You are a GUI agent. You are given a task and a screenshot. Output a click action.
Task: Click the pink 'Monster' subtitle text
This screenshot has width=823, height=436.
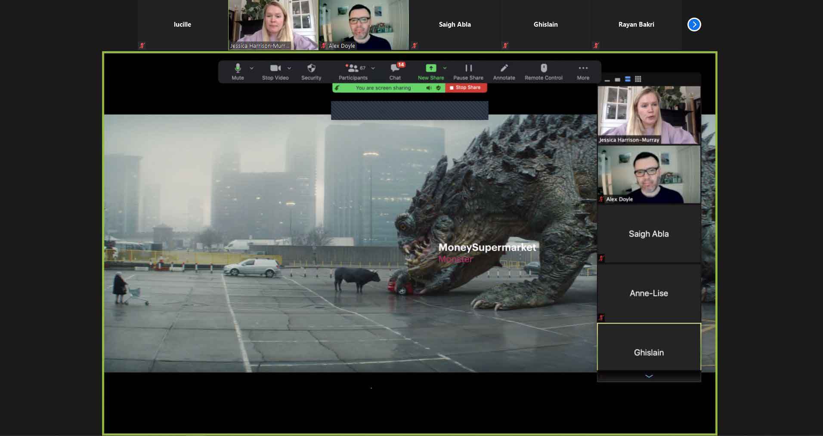point(455,259)
